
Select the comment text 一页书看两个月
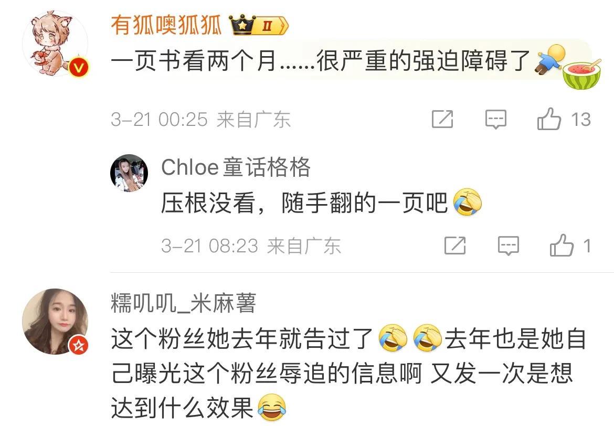194,61
